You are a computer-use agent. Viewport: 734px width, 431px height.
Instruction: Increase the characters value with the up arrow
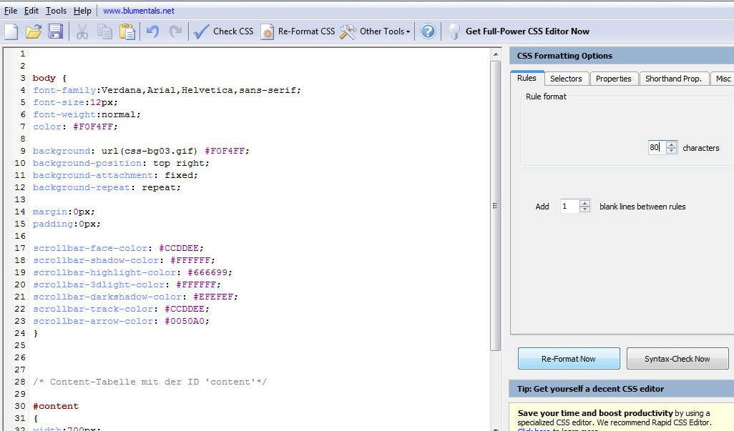tap(671, 144)
